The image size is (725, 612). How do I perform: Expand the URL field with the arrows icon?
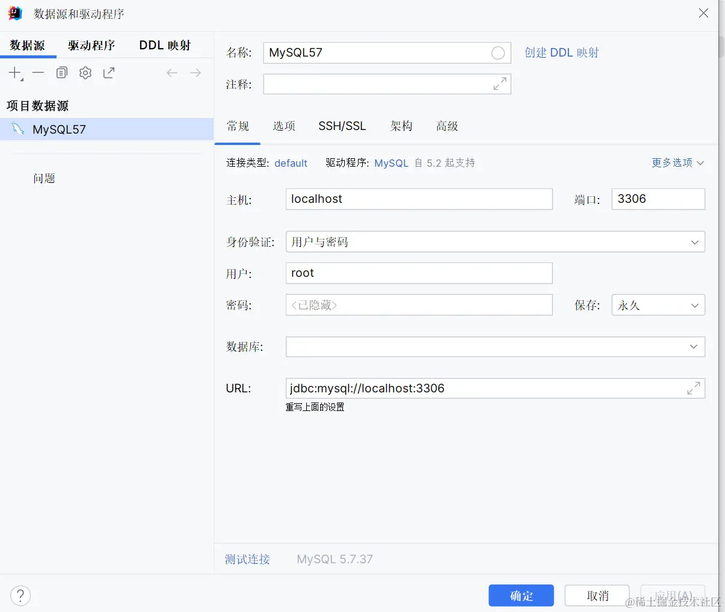pos(694,388)
